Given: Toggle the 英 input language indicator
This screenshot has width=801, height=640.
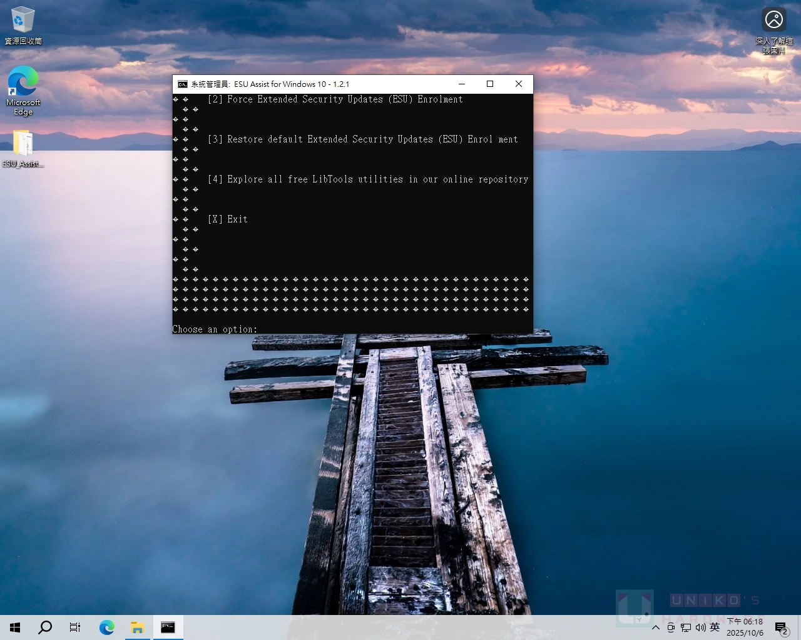Looking at the screenshot, I should tap(715, 627).
